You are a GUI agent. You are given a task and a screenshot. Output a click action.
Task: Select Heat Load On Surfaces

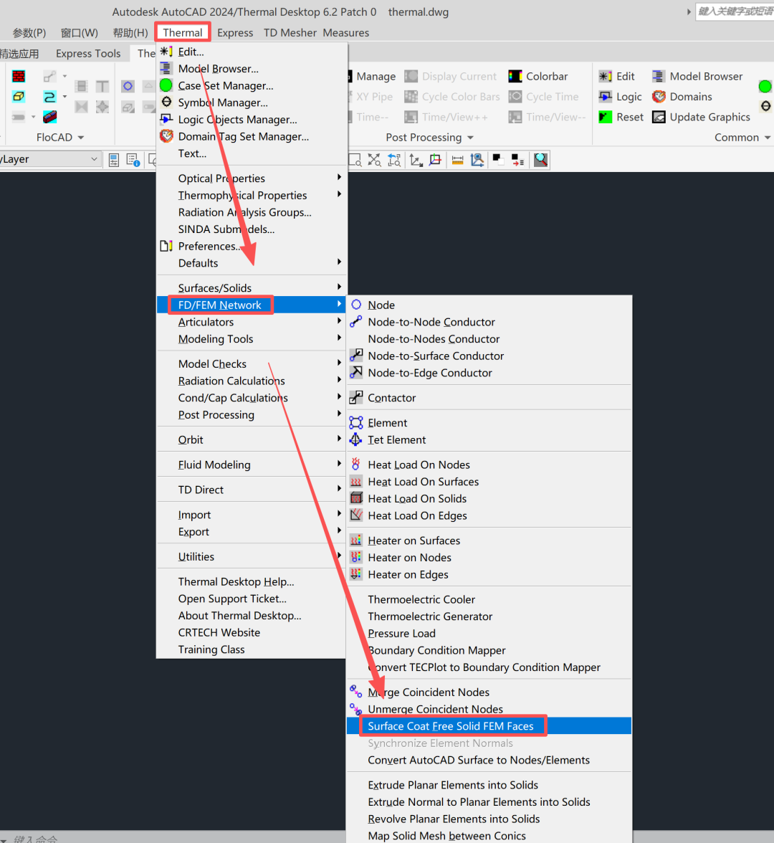tap(423, 482)
